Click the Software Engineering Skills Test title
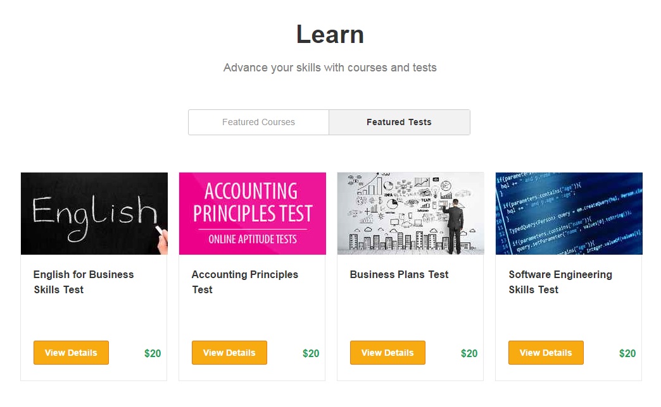 pyautogui.click(x=560, y=282)
